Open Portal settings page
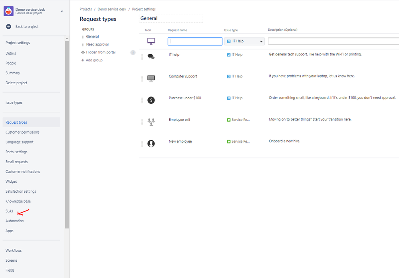 point(16,152)
